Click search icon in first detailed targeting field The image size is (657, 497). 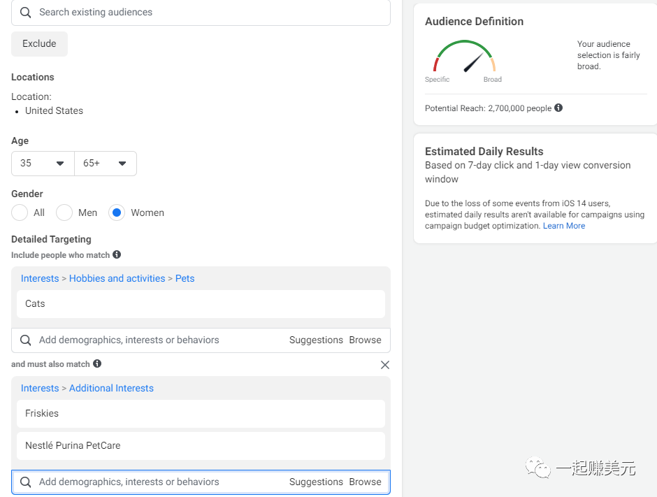[x=26, y=340]
